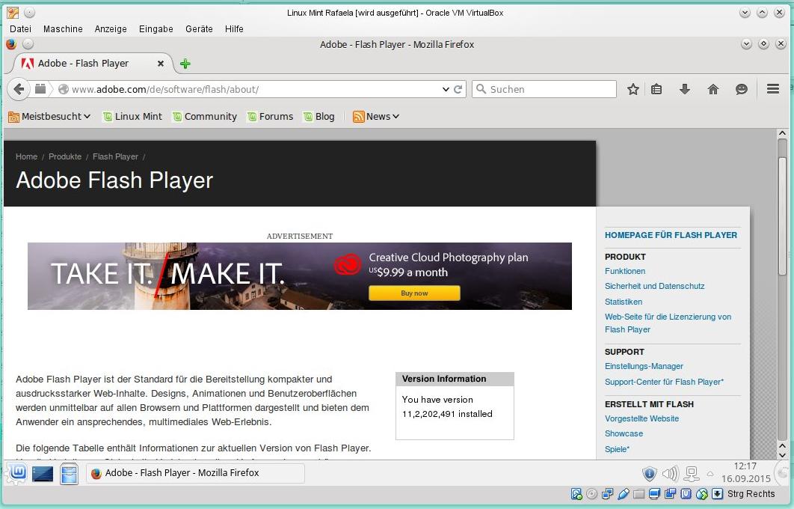Open Sicherheit und Datenschutz link
The width and height of the screenshot is (794, 509).
tap(655, 286)
